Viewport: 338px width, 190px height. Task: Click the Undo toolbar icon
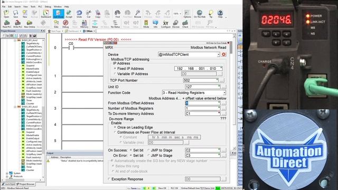pyautogui.click(x=79, y=14)
